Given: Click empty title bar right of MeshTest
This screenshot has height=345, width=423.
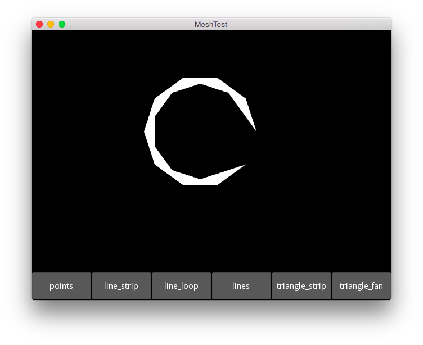Looking at the screenshot, I should pos(309,24).
